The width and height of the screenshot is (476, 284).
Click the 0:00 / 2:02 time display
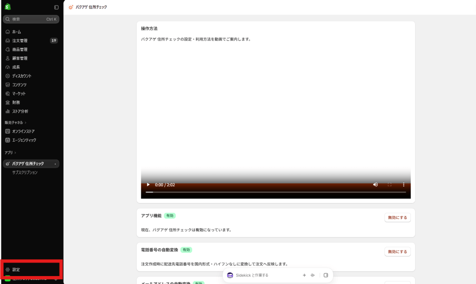(x=165, y=185)
